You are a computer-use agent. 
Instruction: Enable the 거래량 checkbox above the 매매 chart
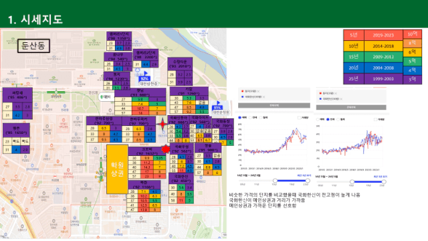(299, 118)
